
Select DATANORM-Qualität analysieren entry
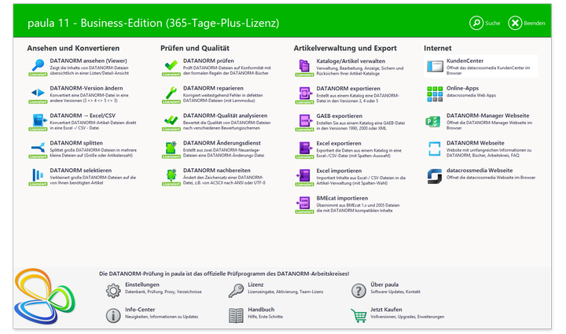pyautogui.click(x=219, y=122)
